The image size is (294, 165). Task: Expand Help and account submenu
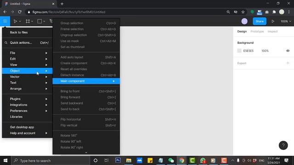27,133
